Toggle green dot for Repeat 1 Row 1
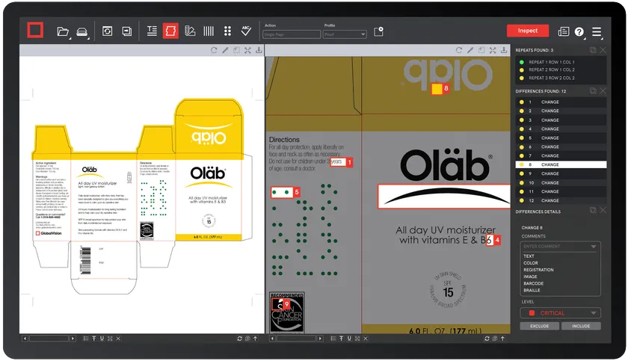The width and height of the screenshot is (628, 361). click(520, 69)
